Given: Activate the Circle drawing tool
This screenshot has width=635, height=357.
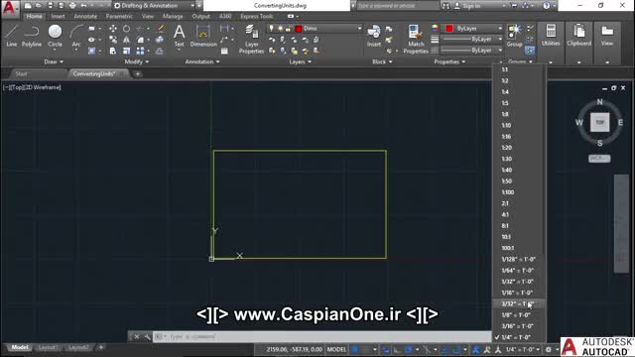Looking at the screenshot, I should [56, 36].
